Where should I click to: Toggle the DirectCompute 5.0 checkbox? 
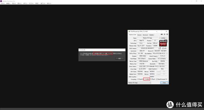[x=157, y=79]
